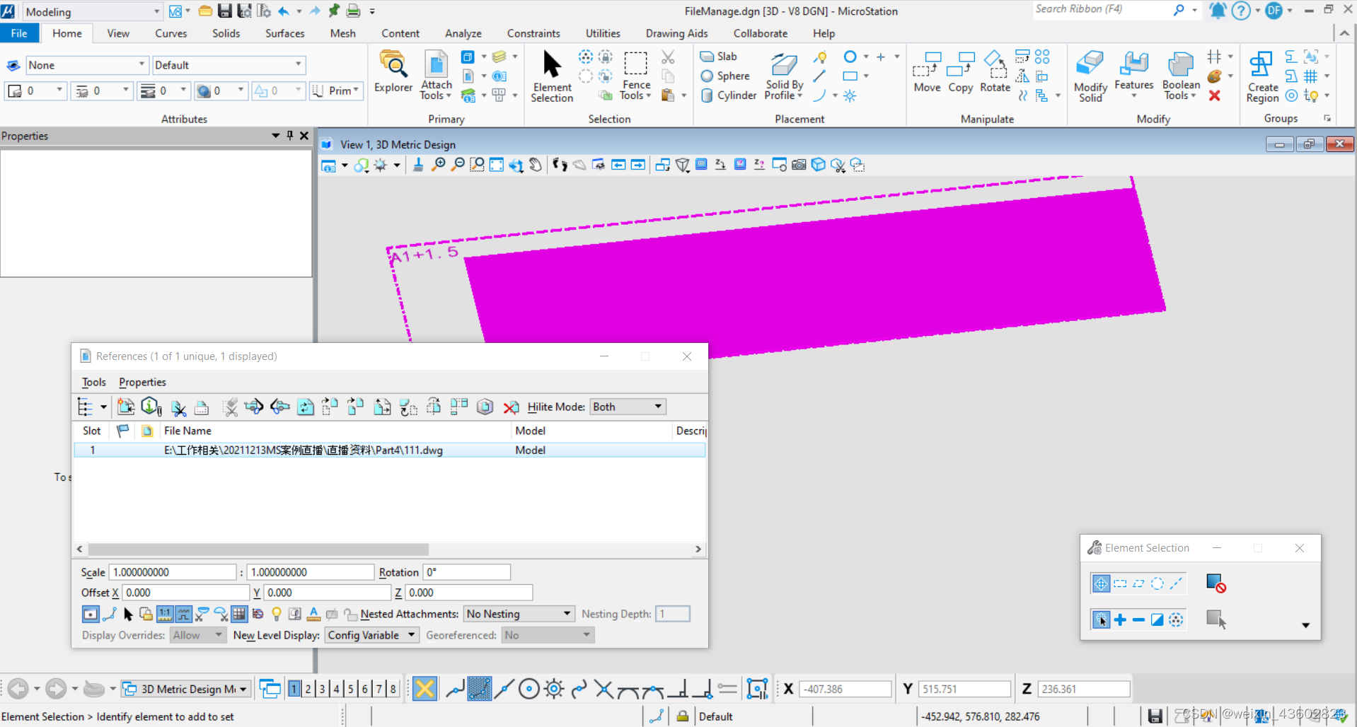This screenshot has height=727, width=1357.
Task: Click View Previous arrow icon
Action: [618, 165]
